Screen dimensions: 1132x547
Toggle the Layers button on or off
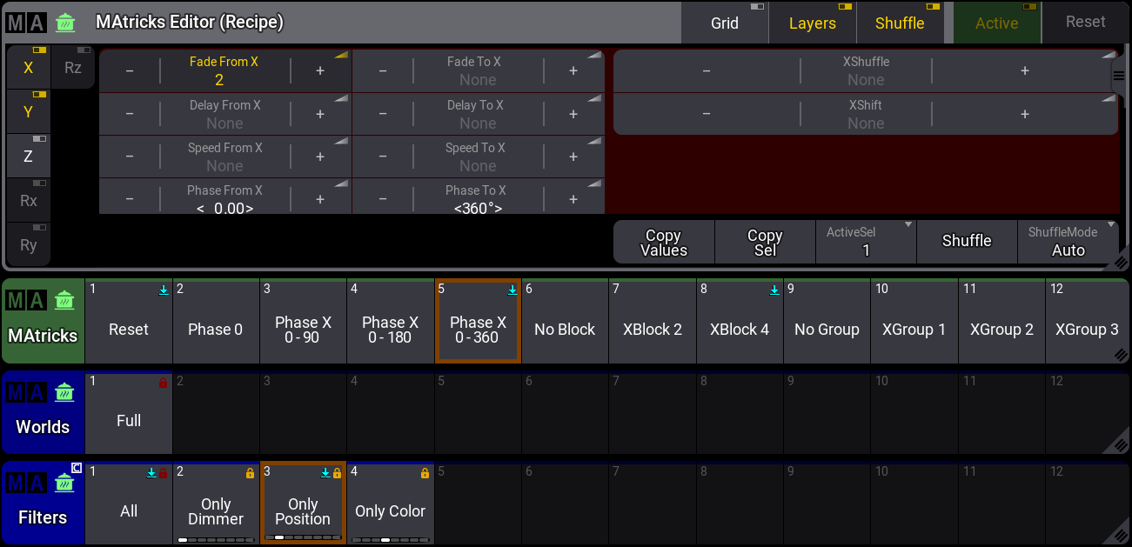coord(812,23)
